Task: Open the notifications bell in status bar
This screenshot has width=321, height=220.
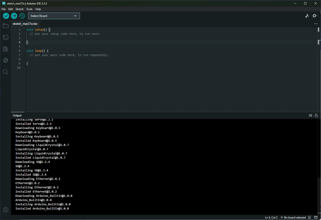Action: point(309,217)
